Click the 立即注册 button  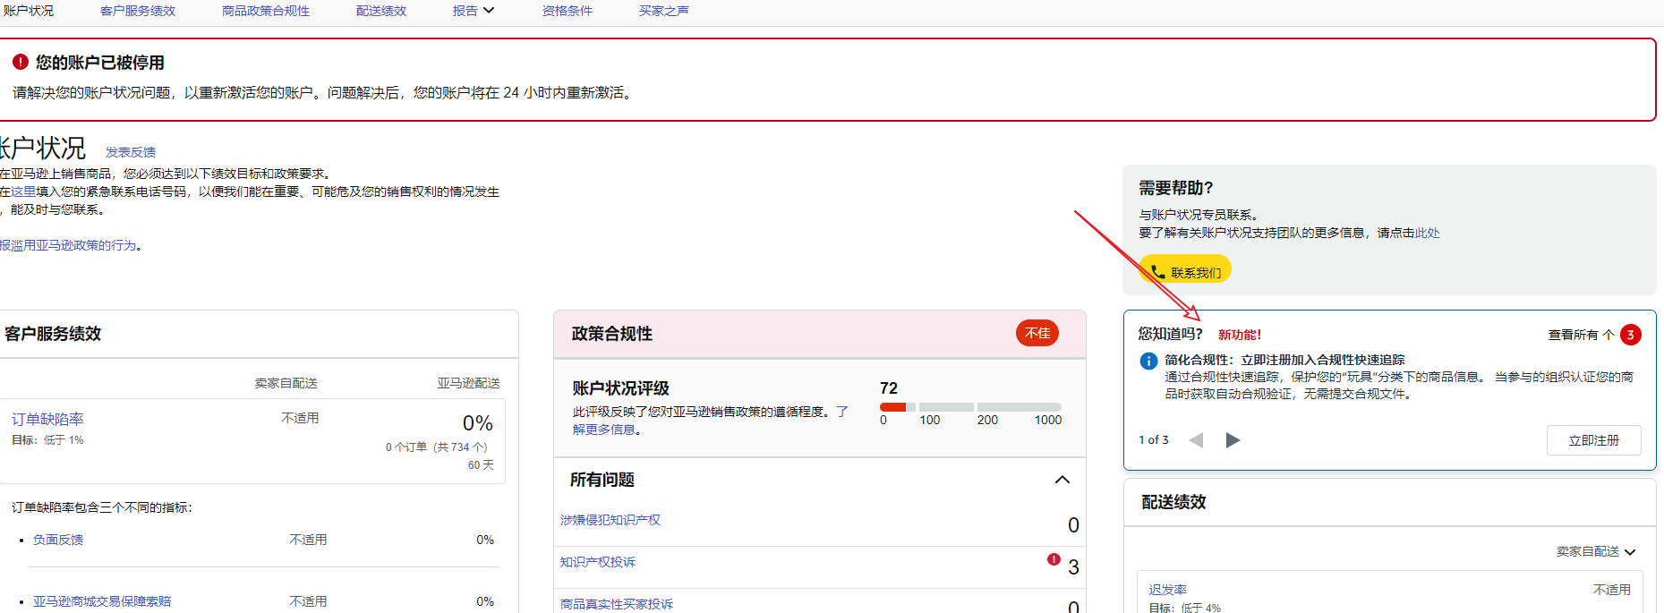(x=1594, y=440)
